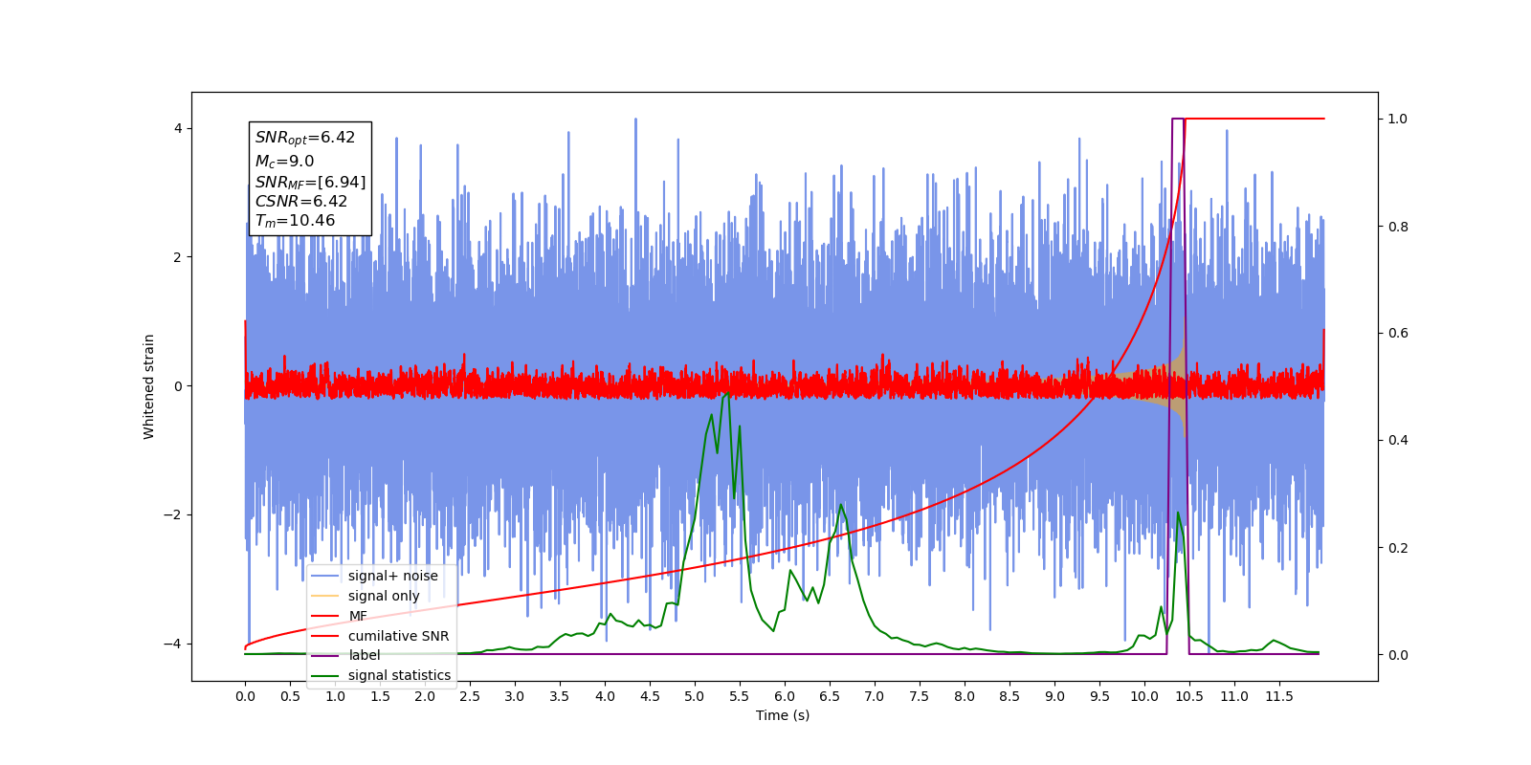Click the Tm=10.46 annotation text
This screenshot has width=1531, height=765.
(295, 221)
